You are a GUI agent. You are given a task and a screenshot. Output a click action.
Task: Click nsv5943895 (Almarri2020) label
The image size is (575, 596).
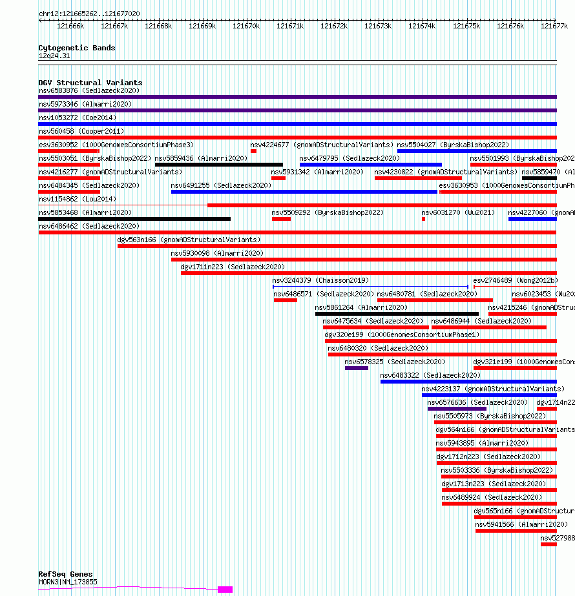point(482,443)
